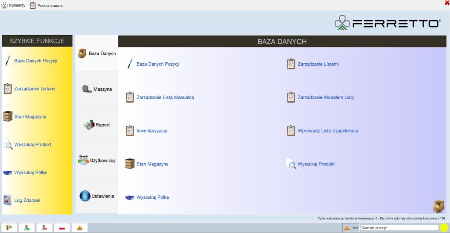450x233 pixels.
Task: Click pen icon in Szybkie Funkcje panel
Action: click(8, 61)
